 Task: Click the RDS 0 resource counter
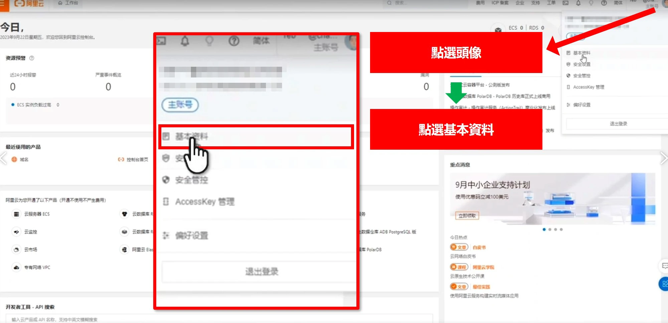537,28
